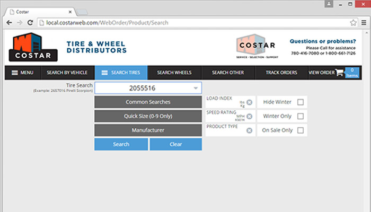Screen dimensions: 371x212
Task: Minimize the browser window
Action: click(x=340, y=4)
